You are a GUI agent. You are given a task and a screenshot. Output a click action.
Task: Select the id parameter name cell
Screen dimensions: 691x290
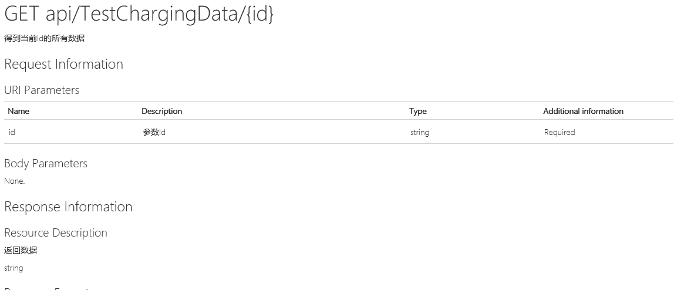click(12, 133)
